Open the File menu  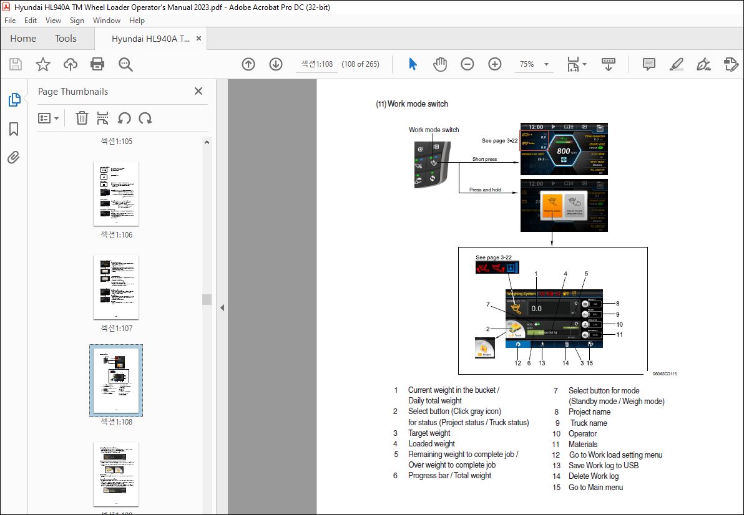point(10,21)
